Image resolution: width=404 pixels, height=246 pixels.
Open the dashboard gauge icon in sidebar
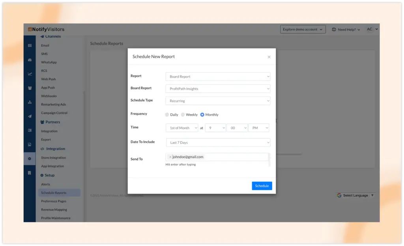click(30, 60)
